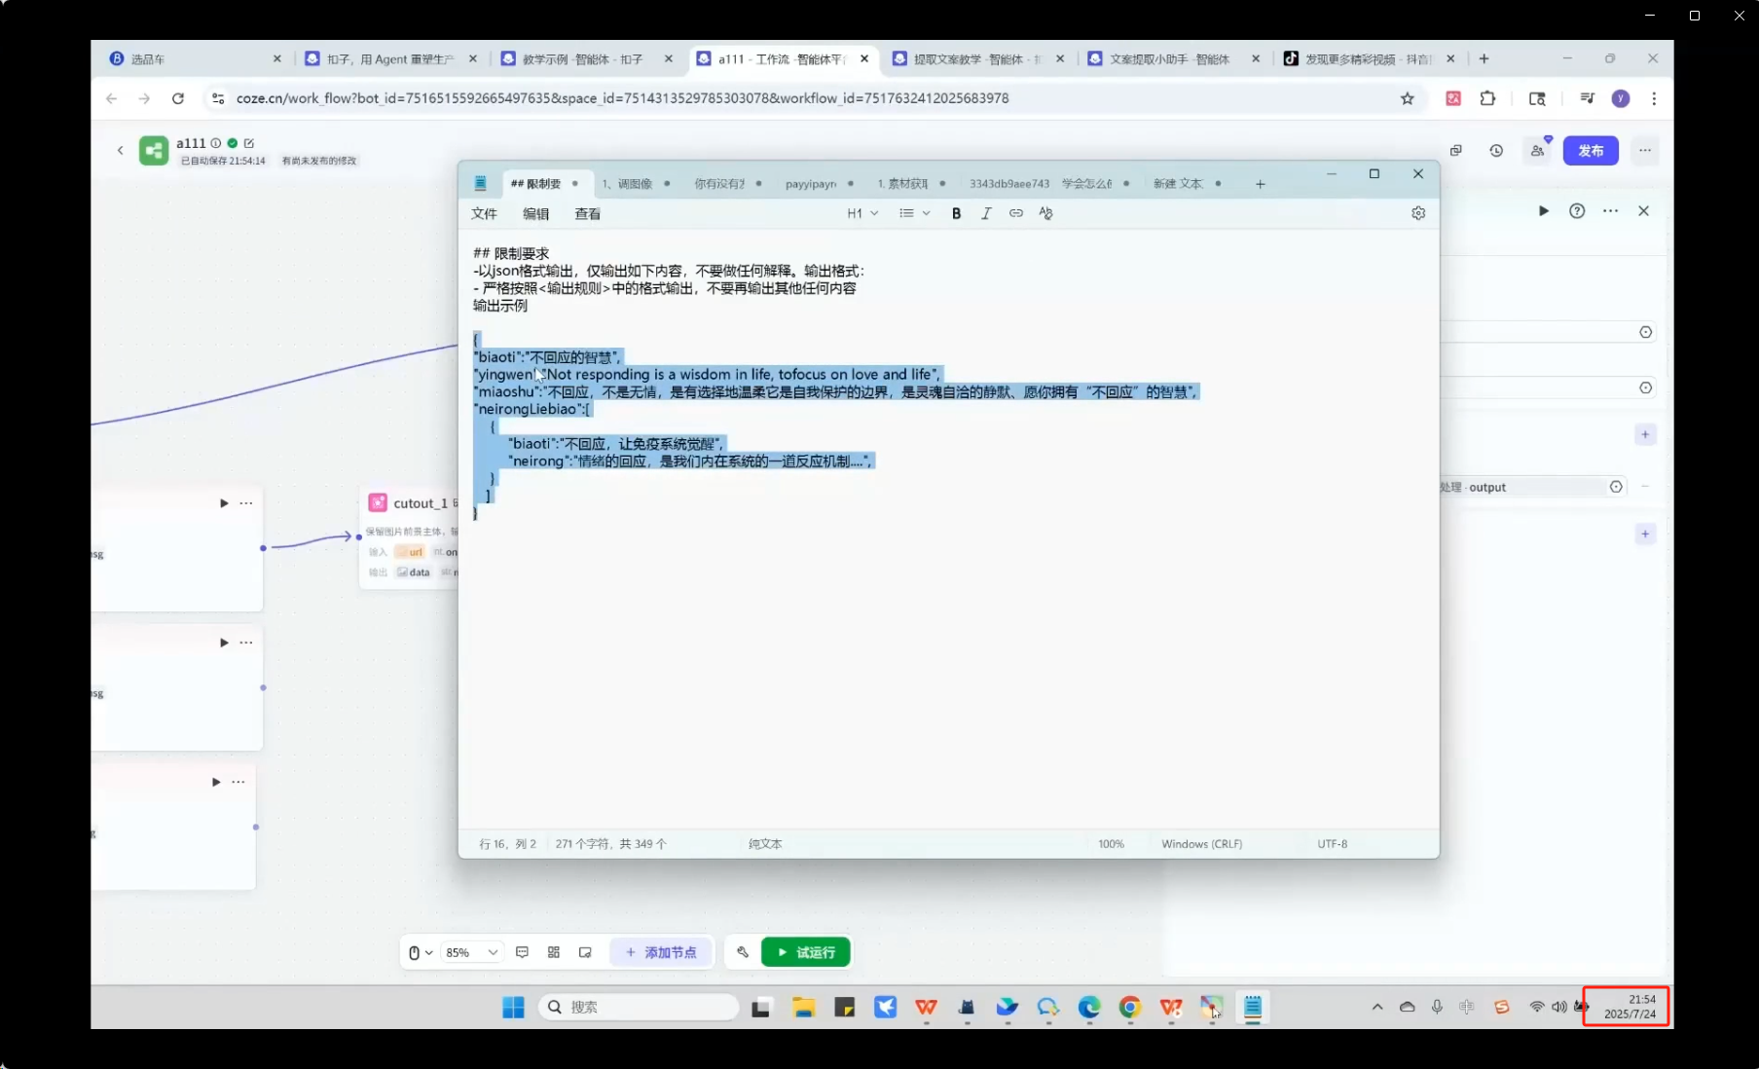This screenshot has height=1069, width=1759.
Task: Bookmark this page with the star
Action: (x=1407, y=98)
